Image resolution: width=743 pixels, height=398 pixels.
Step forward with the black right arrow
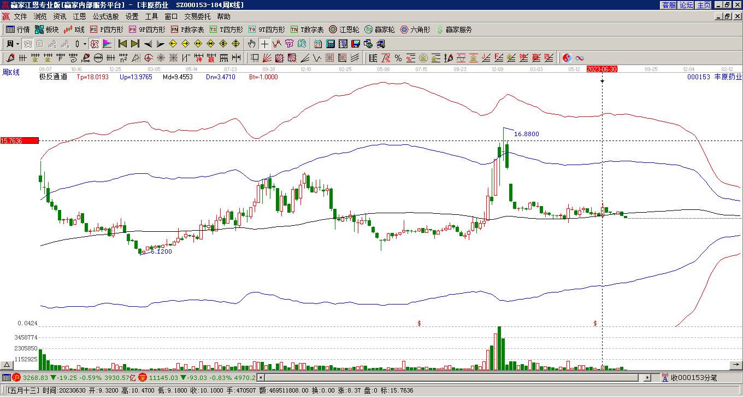(160, 44)
